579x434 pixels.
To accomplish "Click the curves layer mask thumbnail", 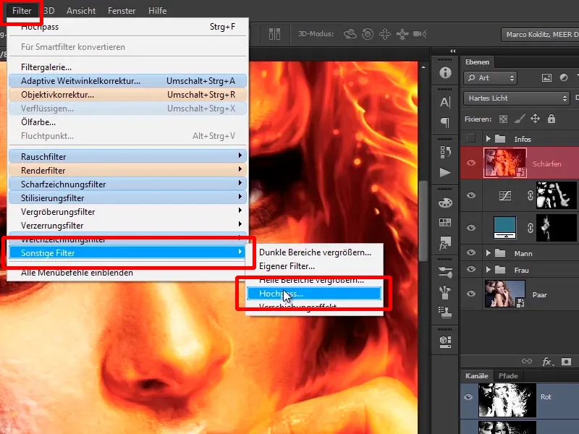I will click(556, 195).
